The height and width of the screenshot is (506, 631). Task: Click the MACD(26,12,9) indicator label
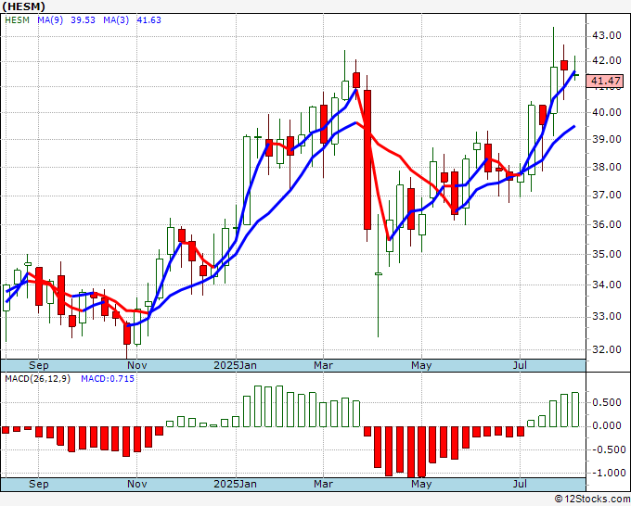[37, 379]
